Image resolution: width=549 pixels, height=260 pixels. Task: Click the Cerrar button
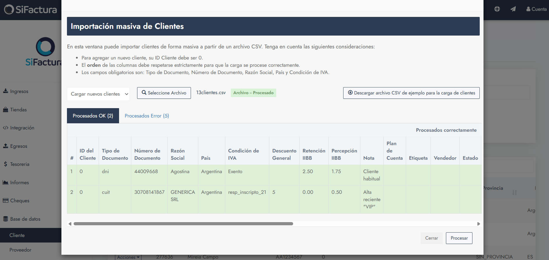click(x=431, y=238)
